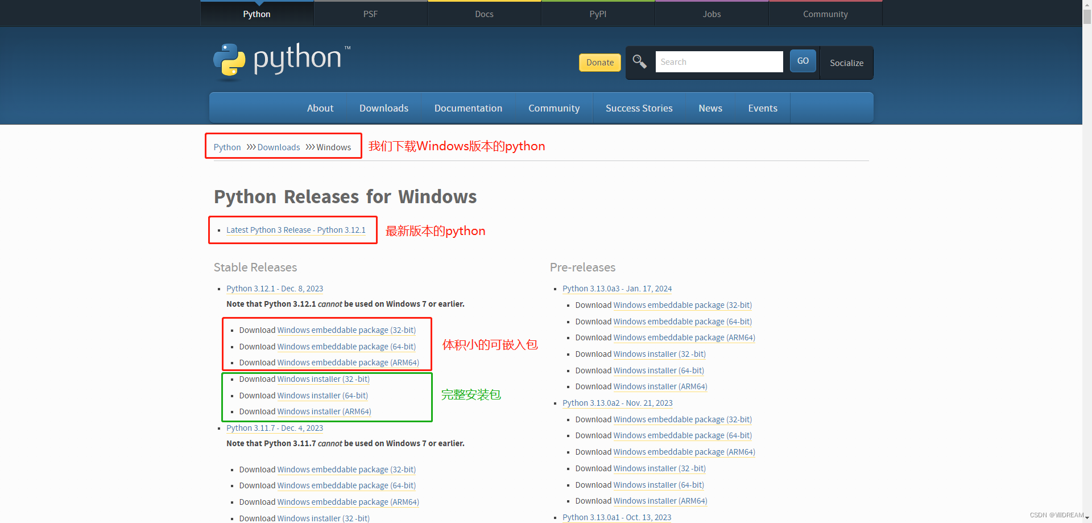Open the Downloads navigation menu
1092x523 pixels.
pos(384,108)
